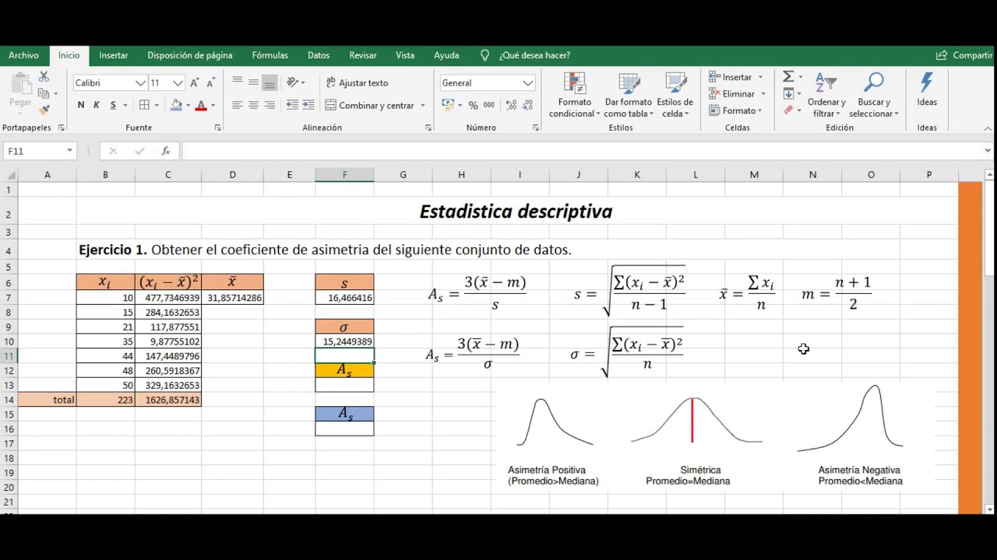The image size is (997, 560).
Task: Collapse the ribbon with the chevron
Action: tap(988, 128)
